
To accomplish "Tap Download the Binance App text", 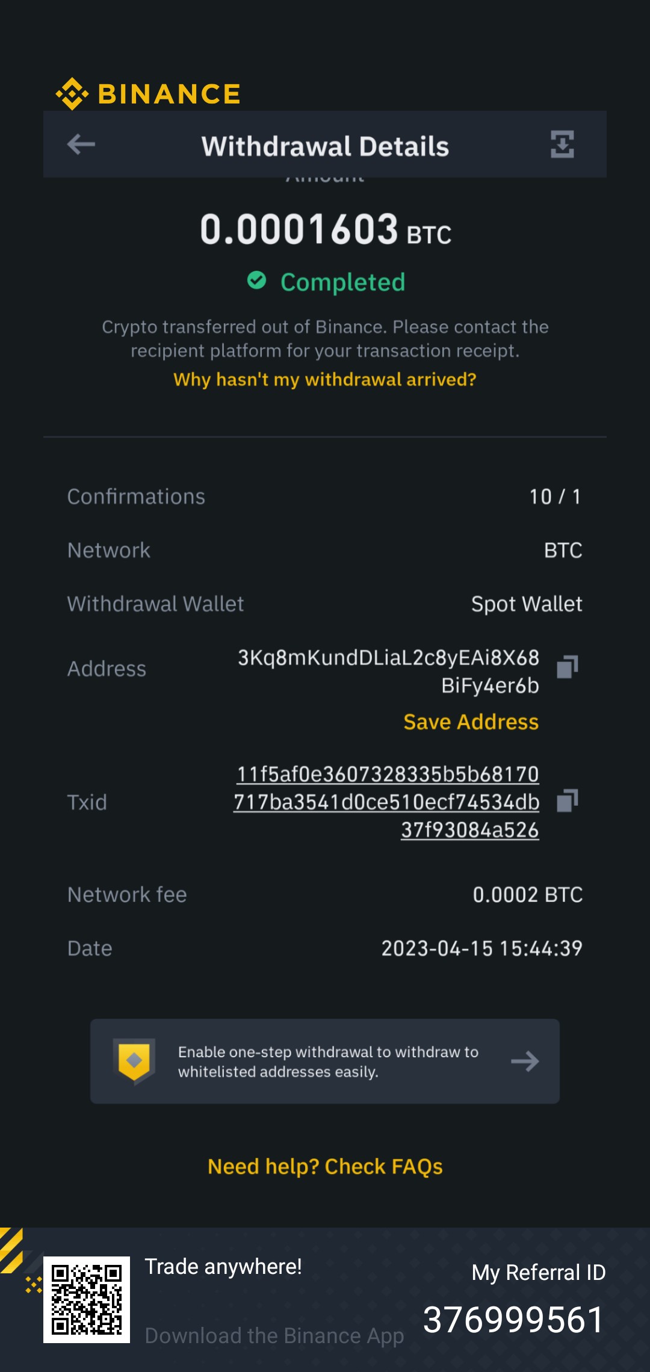I will point(274,1336).
